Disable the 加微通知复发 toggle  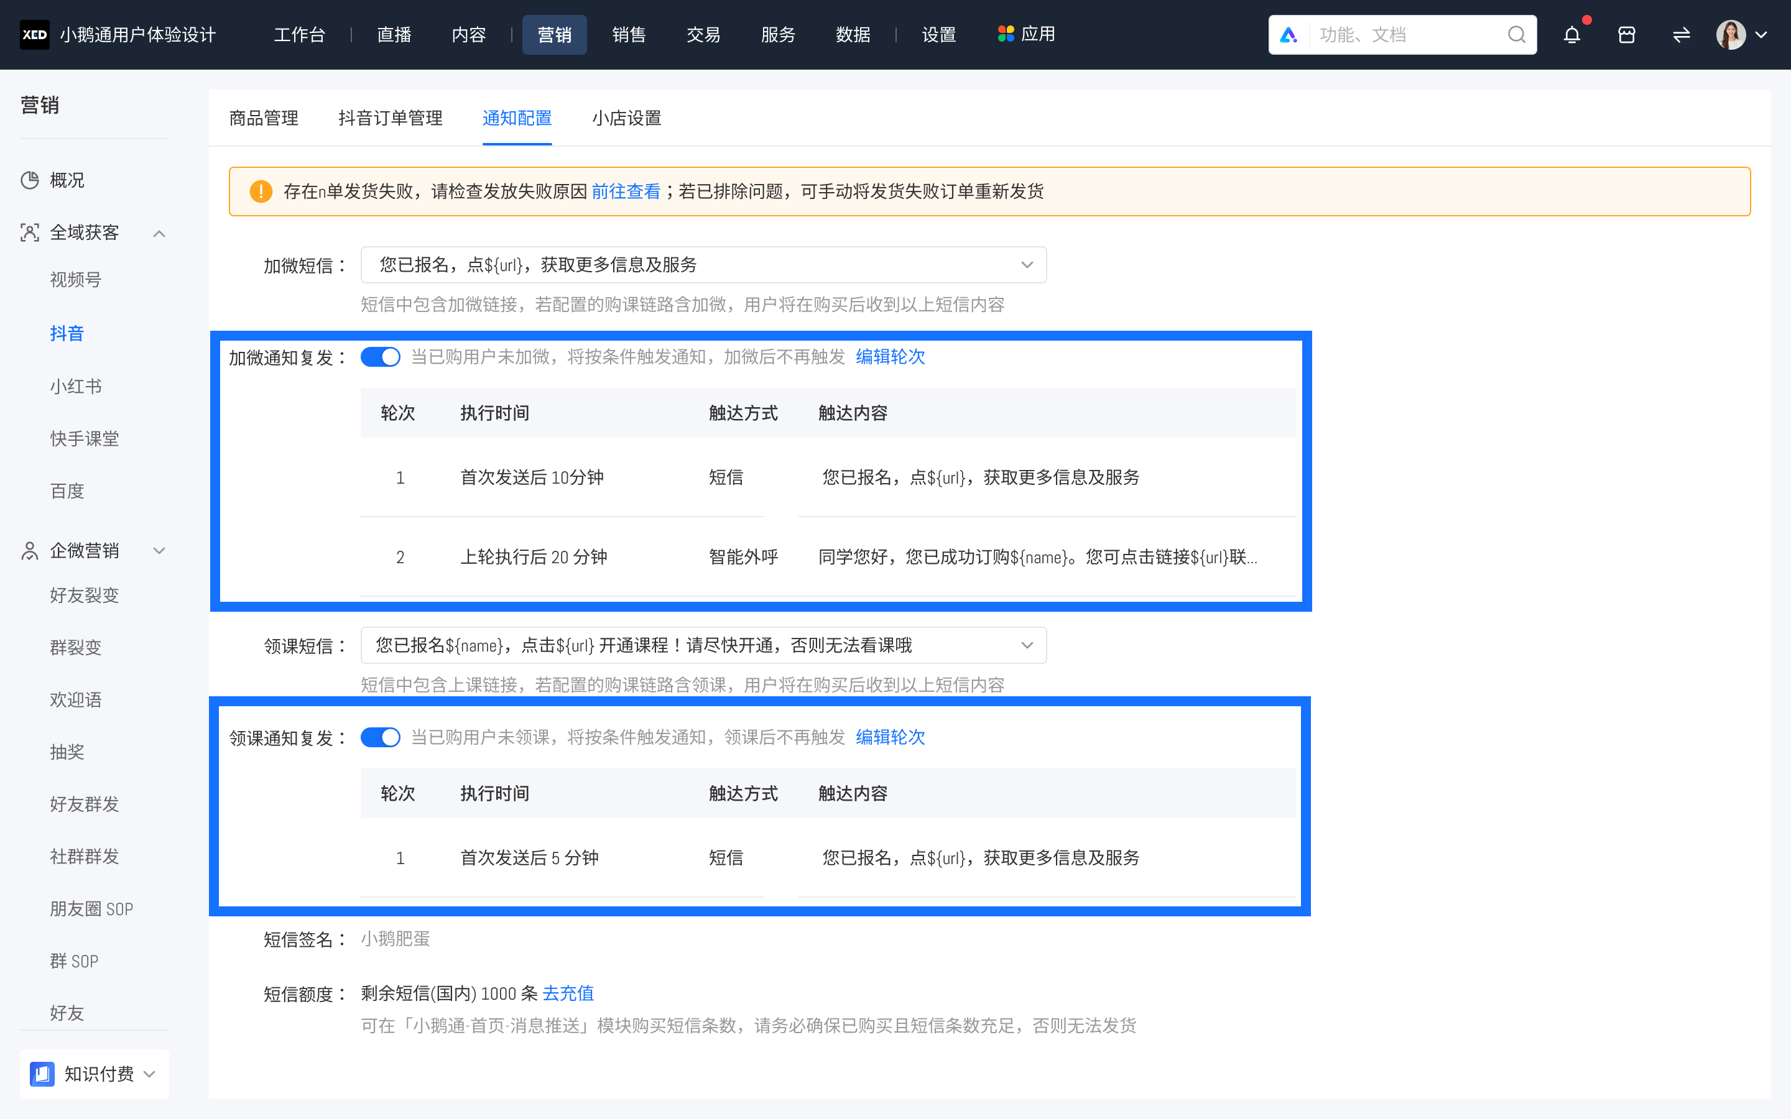click(381, 356)
